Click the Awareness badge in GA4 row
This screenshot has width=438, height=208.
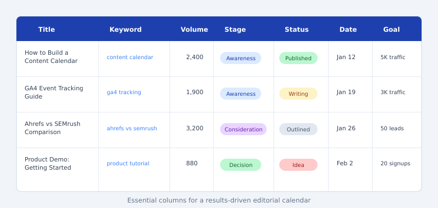coord(240,94)
